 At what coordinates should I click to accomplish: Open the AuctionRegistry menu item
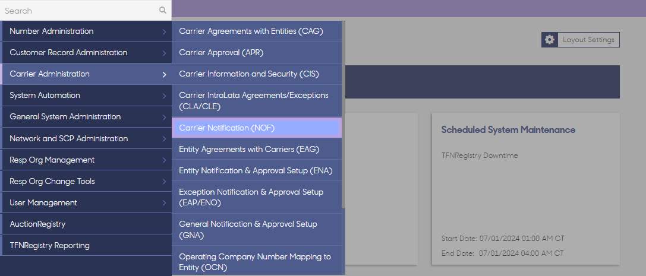tap(86, 224)
